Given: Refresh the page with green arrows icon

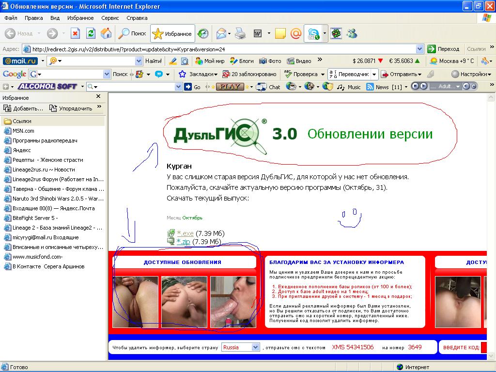Looking at the screenshot, I should [x=91, y=33].
